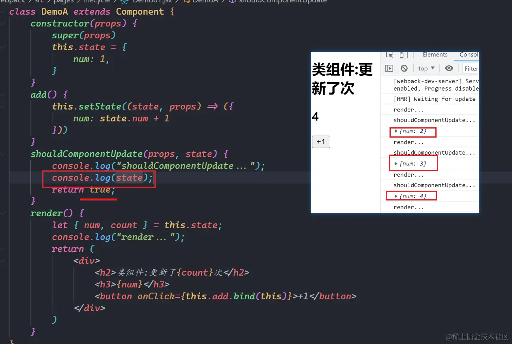The height and width of the screenshot is (344, 512).
Task: Fold the this.state = { block arrow
Action: (3, 47)
